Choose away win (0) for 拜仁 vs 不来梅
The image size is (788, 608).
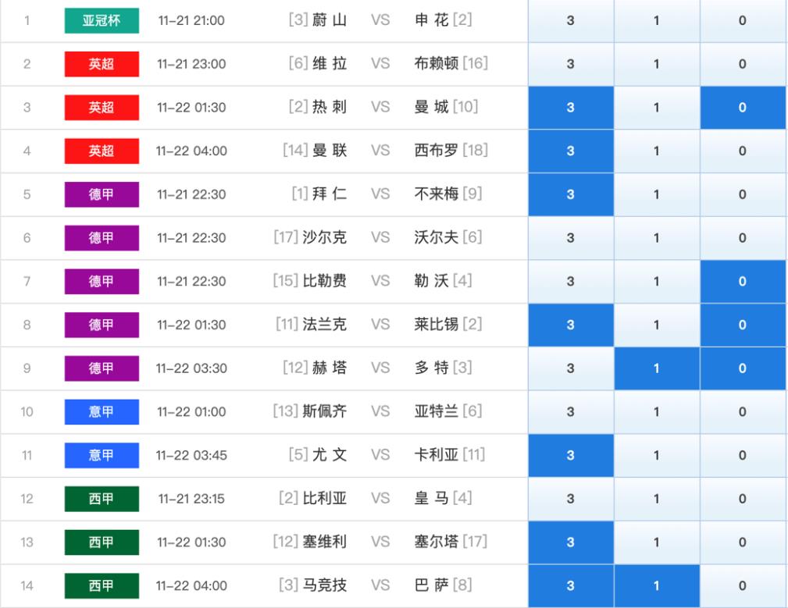[x=743, y=194]
